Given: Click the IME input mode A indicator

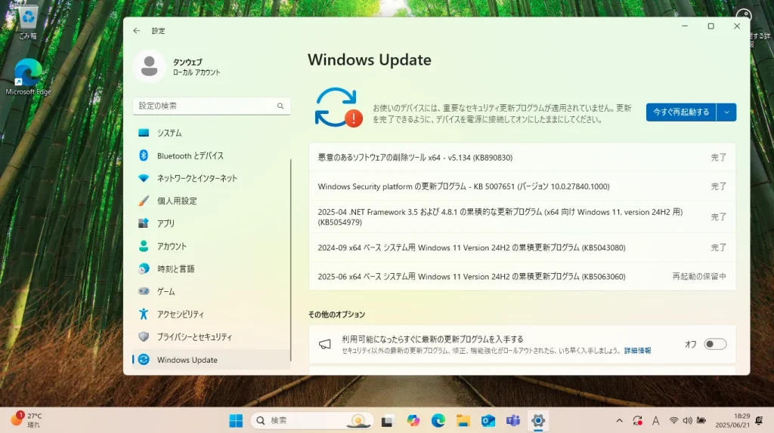Looking at the screenshot, I should tap(655, 421).
